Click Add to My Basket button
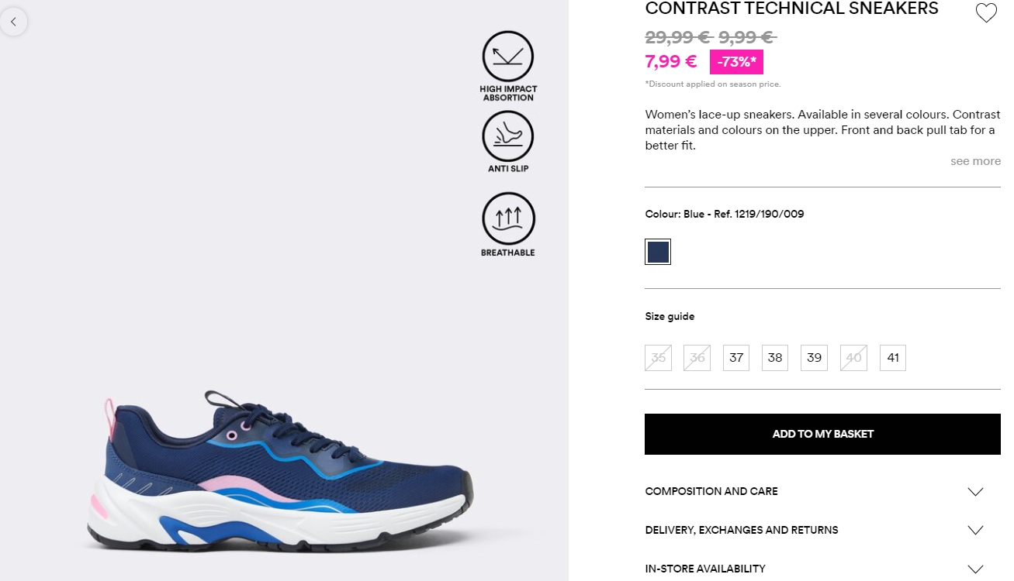 click(822, 434)
